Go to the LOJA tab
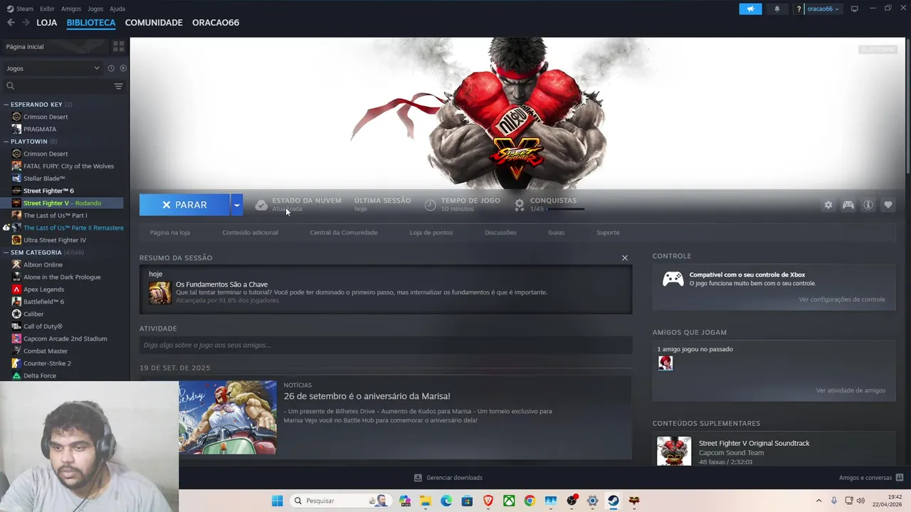Viewport: 911px width, 512px height. click(x=47, y=23)
